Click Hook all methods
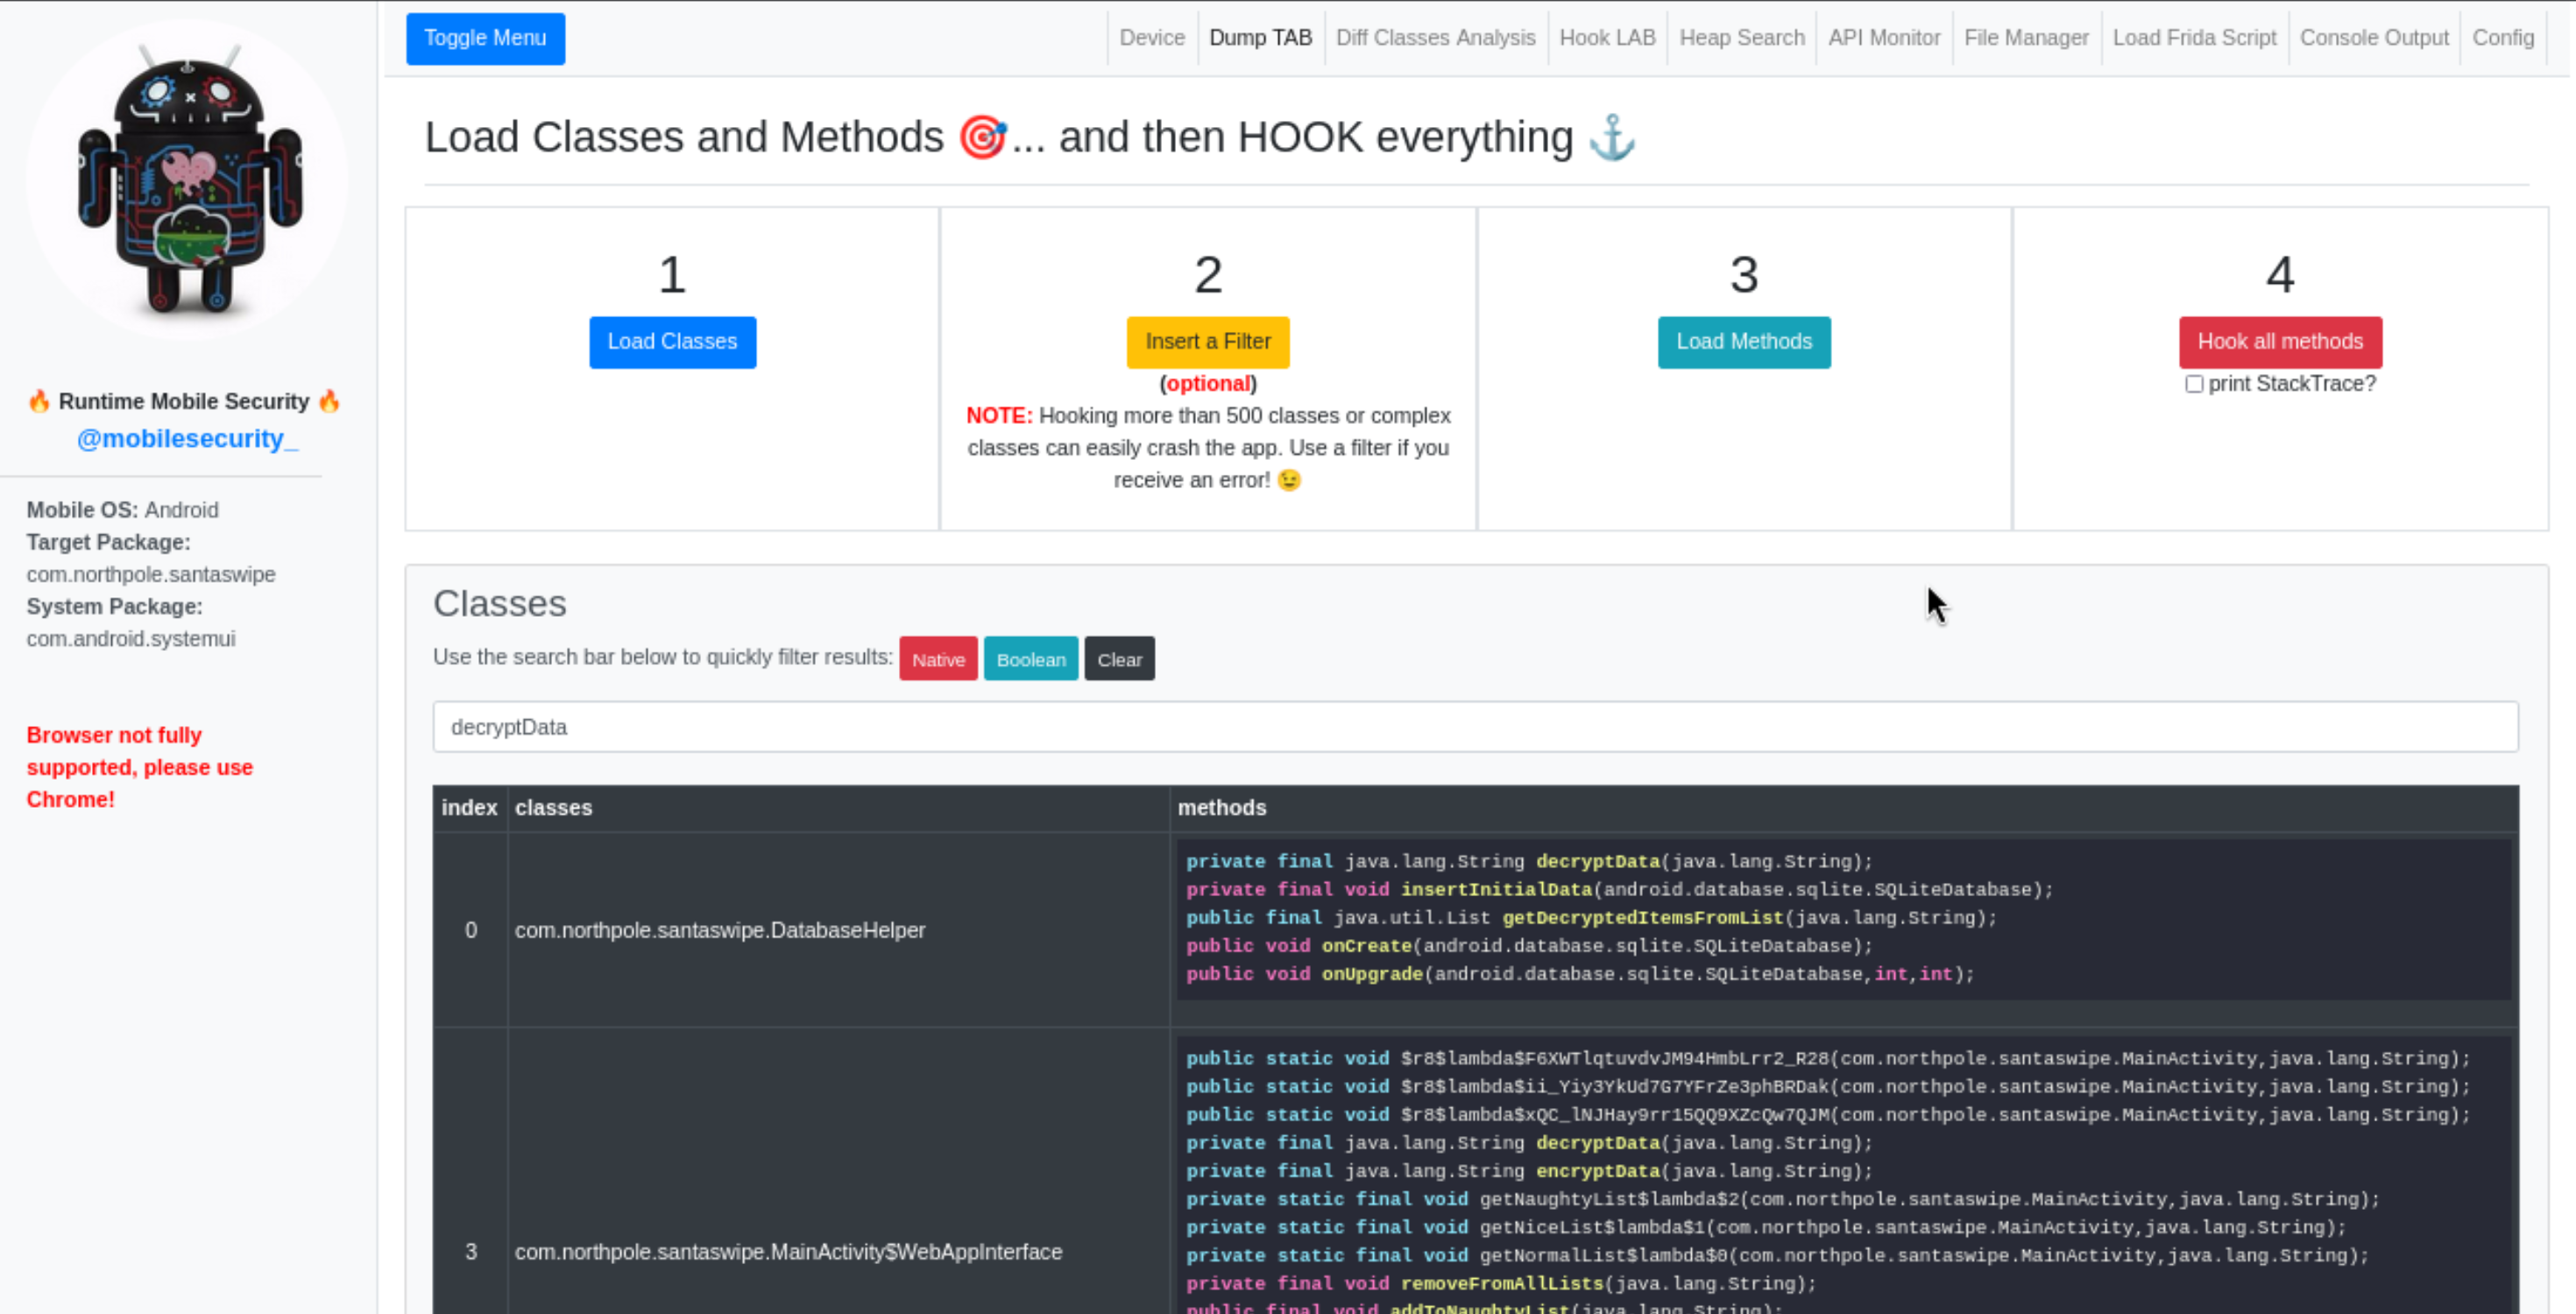This screenshot has height=1314, width=2576. click(2281, 342)
